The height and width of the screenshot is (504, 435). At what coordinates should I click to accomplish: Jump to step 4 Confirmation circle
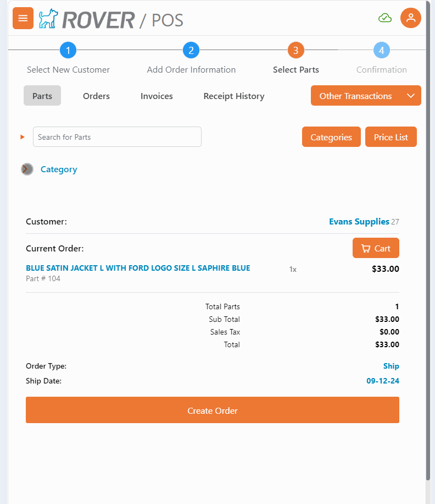tap(382, 51)
